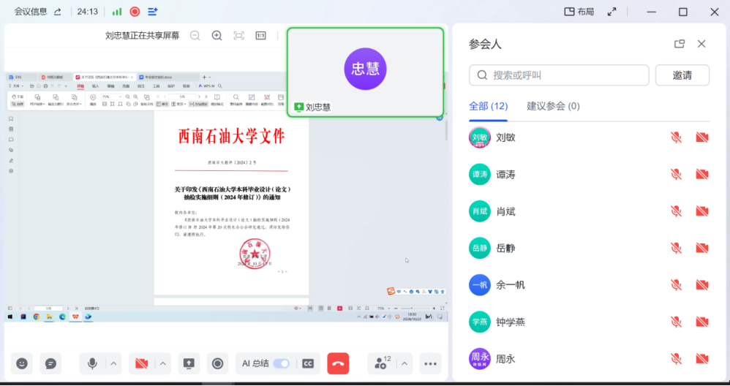The width and height of the screenshot is (730, 386).
Task: Check the green network signal bars icon
Action: 117,12
